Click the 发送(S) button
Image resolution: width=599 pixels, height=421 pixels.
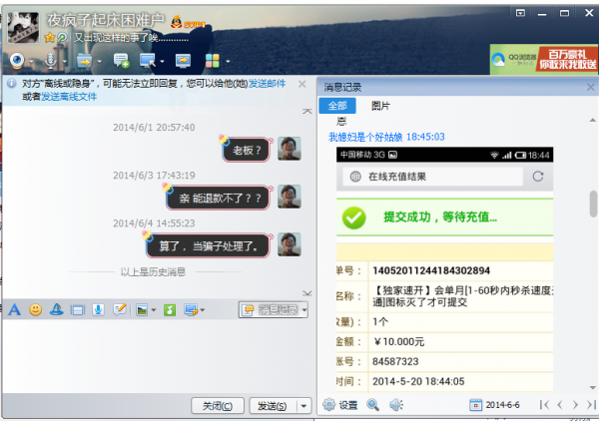point(273,406)
